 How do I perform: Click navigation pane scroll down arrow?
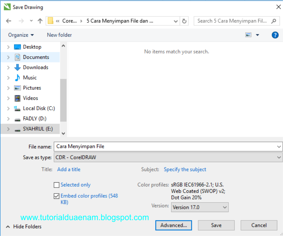click(x=63, y=134)
